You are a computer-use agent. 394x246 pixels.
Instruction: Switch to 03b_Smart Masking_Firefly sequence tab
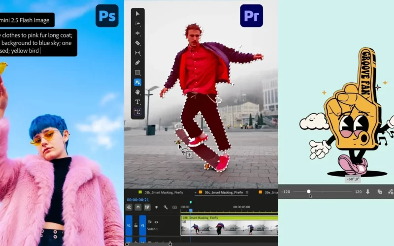click(164, 192)
